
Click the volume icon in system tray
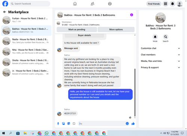[x=165, y=133]
